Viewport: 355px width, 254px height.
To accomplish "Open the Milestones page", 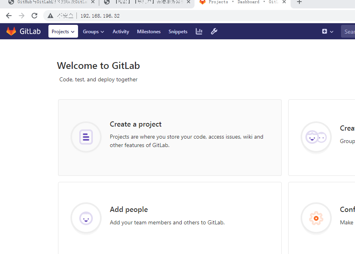I will click(x=149, y=32).
